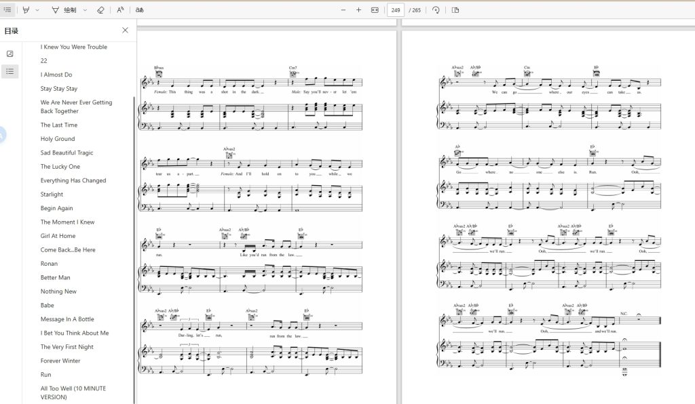
Task: Open 'I Knew You Were Trouble' bookmark
Action: click(73, 47)
